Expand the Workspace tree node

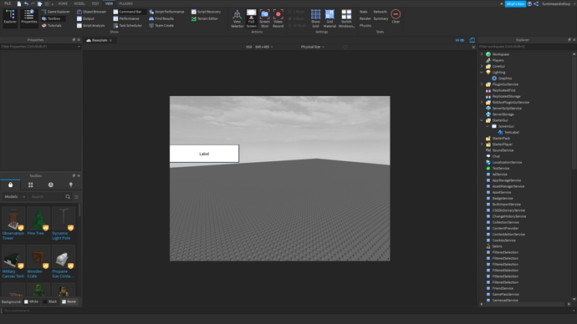[482, 54]
